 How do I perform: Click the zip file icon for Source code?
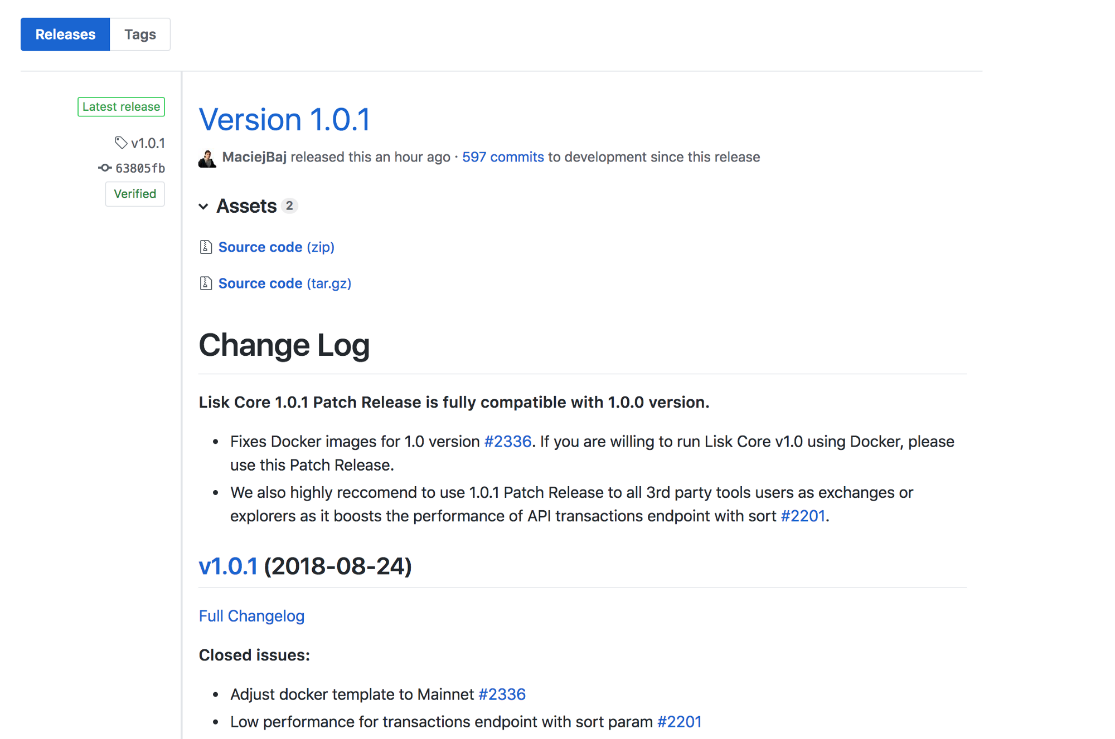[206, 247]
